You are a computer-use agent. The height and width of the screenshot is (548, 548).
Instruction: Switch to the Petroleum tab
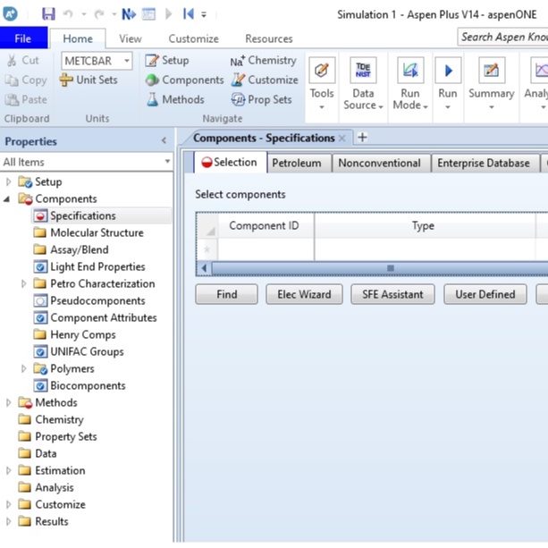point(298,164)
